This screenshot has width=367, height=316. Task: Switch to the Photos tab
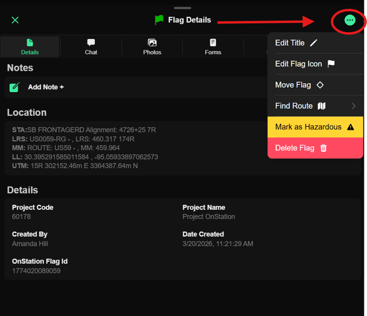point(152,47)
